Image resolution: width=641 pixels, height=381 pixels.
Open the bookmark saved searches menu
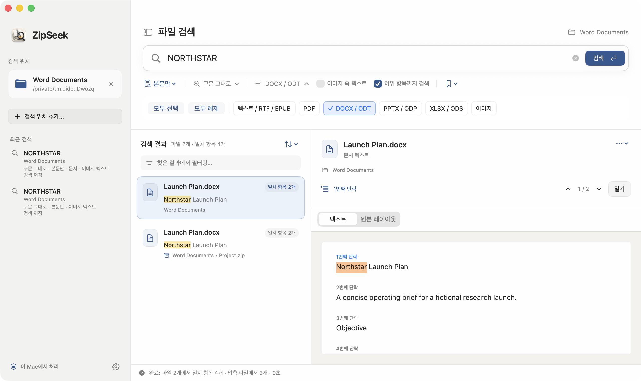click(x=451, y=84)
